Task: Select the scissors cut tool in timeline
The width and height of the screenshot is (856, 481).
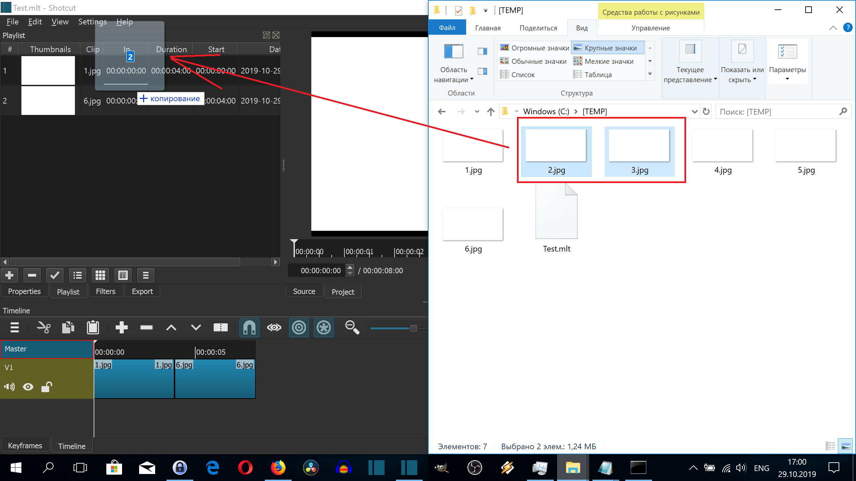Action: [x=43, y=327]
